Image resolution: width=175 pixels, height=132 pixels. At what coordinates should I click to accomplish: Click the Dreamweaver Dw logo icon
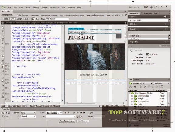point(3,7)
